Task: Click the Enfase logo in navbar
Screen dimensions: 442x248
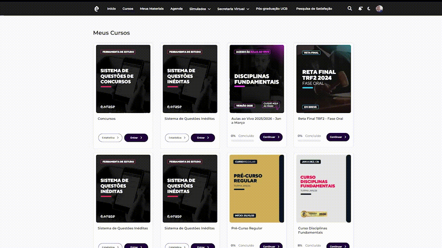Action: click(96, 9)
